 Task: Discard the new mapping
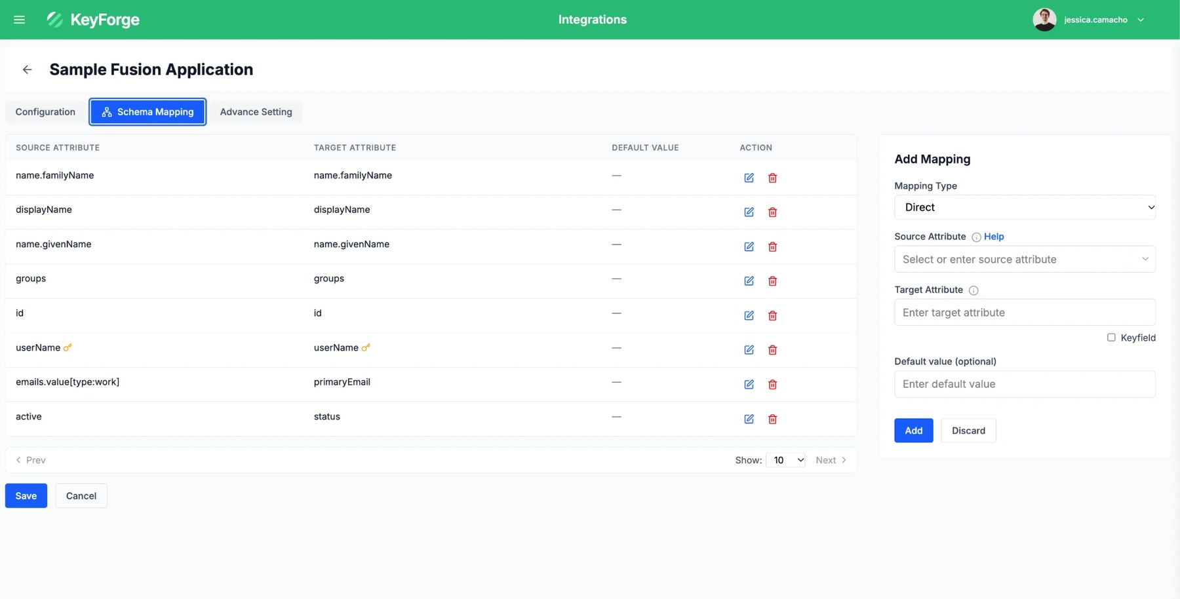point(968,431)
